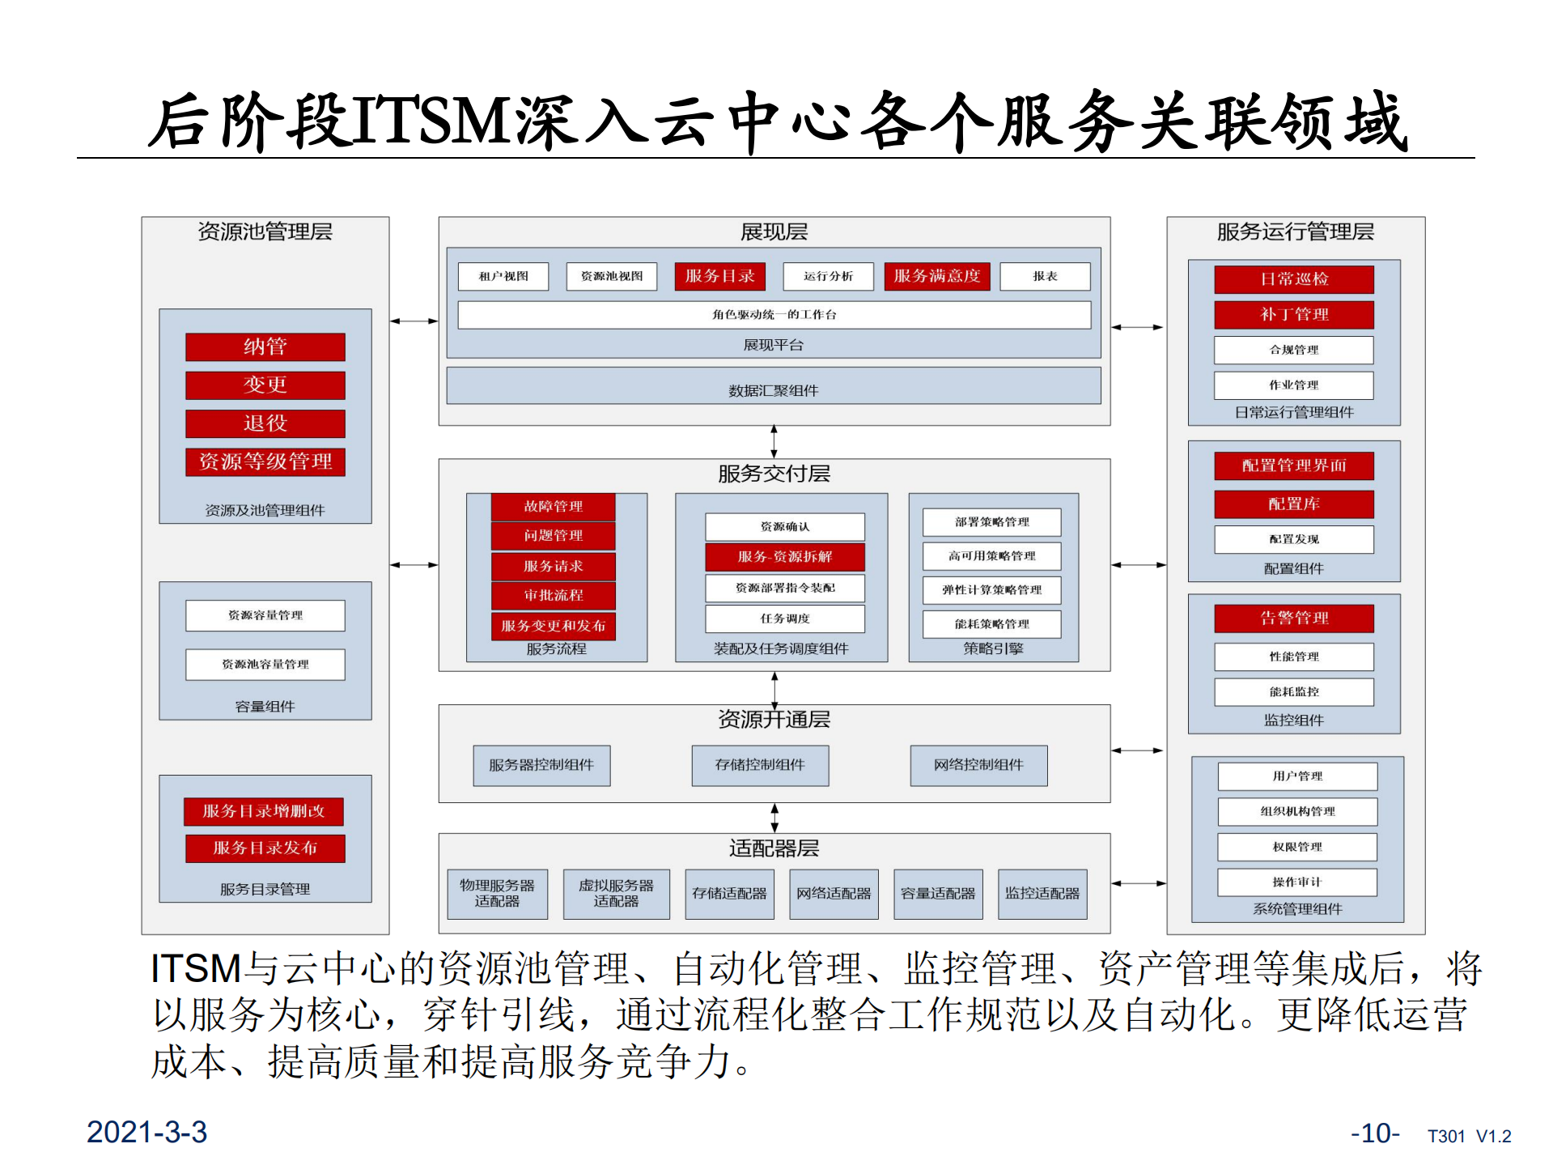1553x1165 pixels.
Task: Toggle the 变更 block
Action: pyautogui.click(x=265, y=385)
